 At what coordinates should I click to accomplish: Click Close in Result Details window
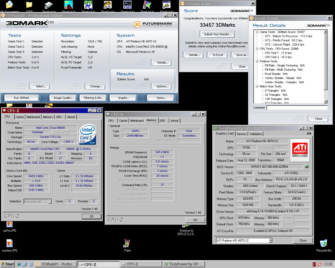319,119
